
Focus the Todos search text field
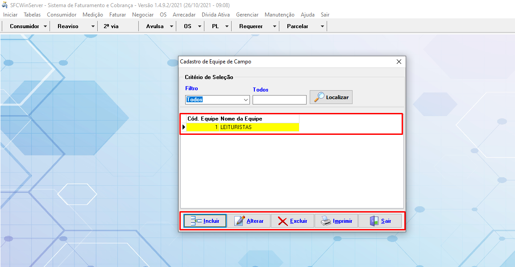pyautogui.click(x=279, y=100)
